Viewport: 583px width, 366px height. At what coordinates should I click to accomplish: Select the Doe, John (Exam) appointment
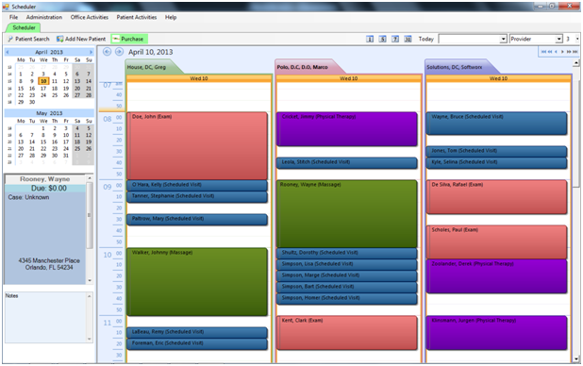(197, 146)
